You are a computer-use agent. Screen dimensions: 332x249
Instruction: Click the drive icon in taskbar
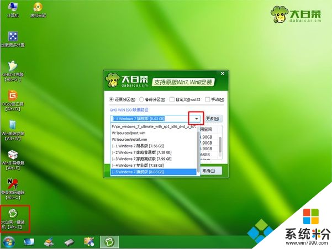click(69, 242)
